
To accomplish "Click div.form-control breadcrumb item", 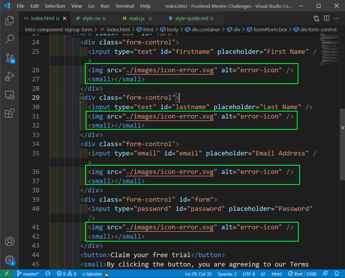I will tap(315, 29).
